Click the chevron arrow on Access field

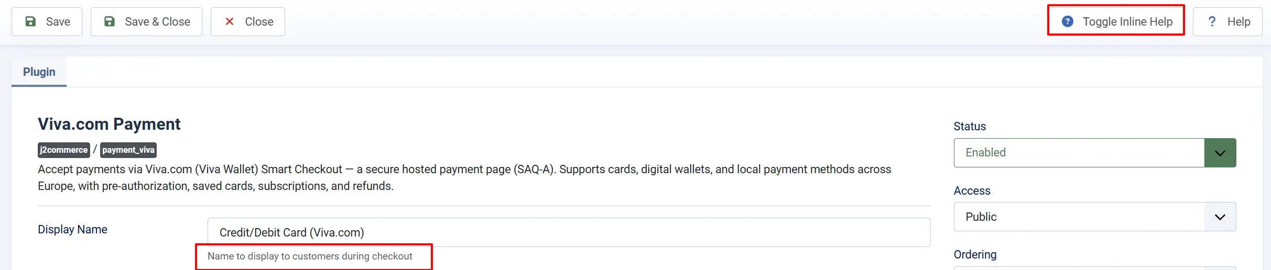point(1220,217)
